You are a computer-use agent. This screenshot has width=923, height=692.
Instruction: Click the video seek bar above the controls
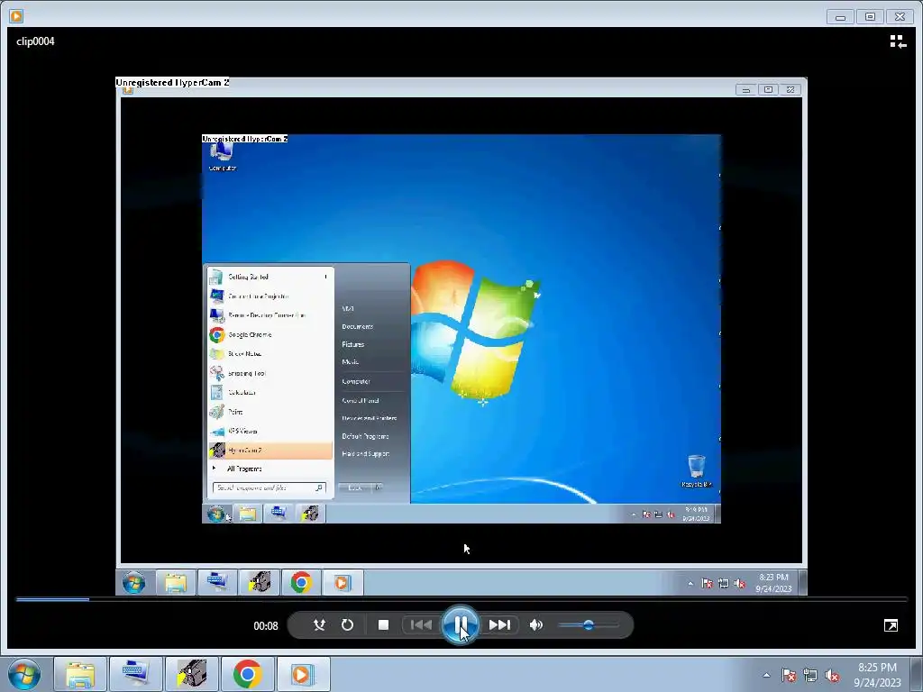click(461, 599)
